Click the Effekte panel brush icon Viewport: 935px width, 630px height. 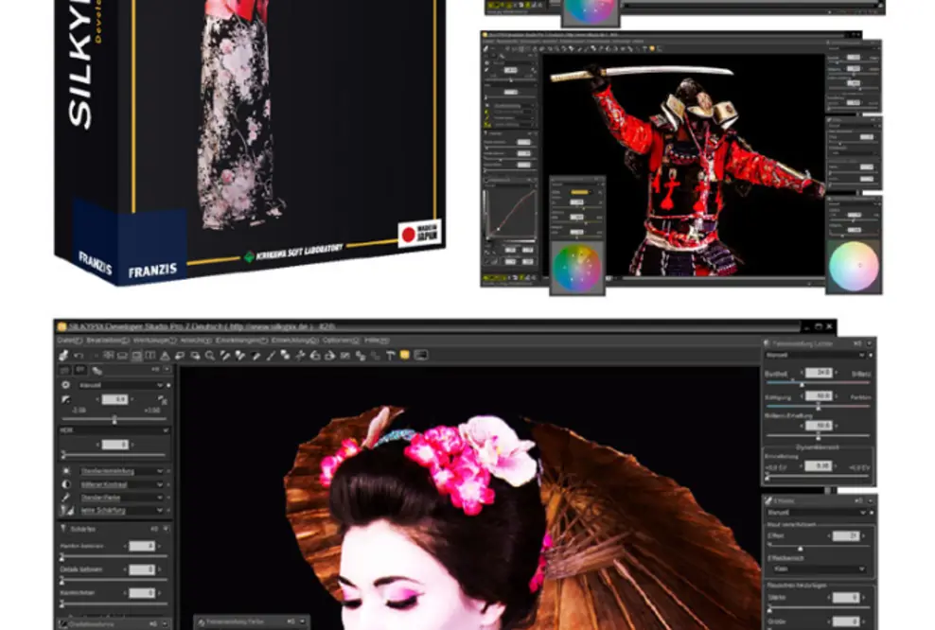768,500
